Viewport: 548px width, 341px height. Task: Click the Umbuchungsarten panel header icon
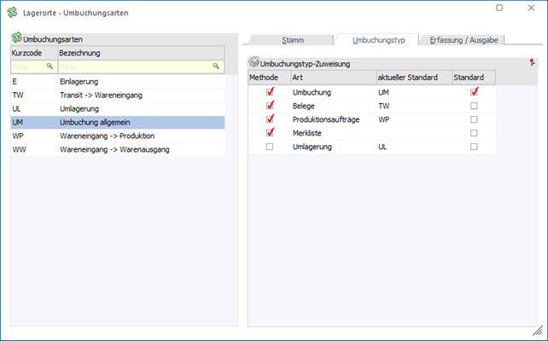pyautogui.click(x=15, y=39)
